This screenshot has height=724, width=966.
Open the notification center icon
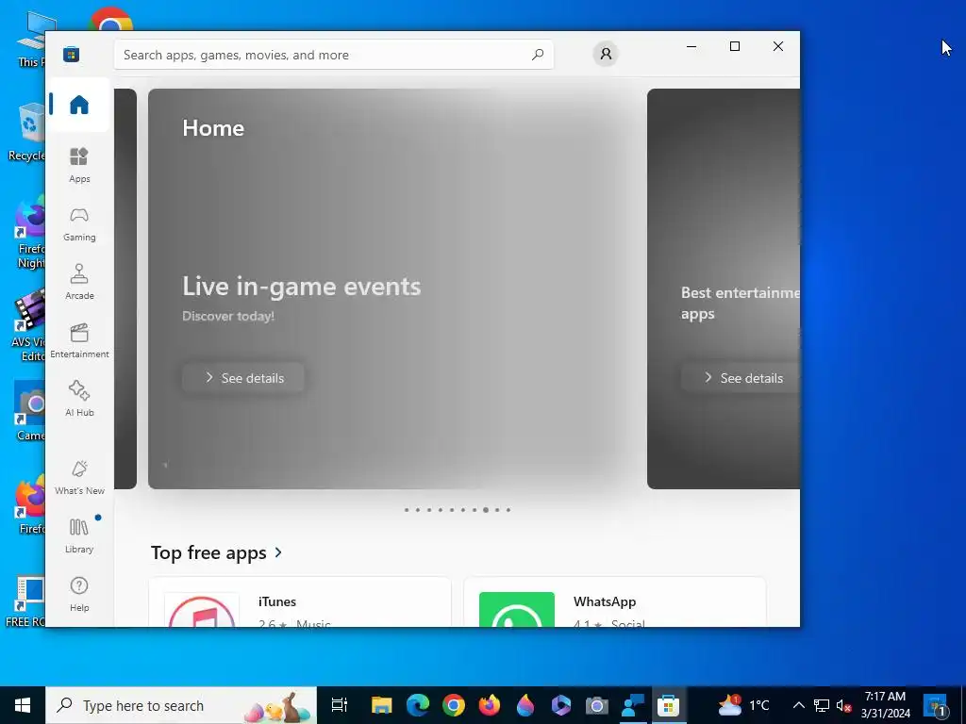(x=935, y=705)
